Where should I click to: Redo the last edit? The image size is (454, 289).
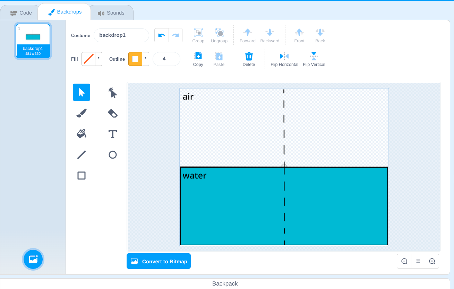pyautogui.click(x=175, y=35)
